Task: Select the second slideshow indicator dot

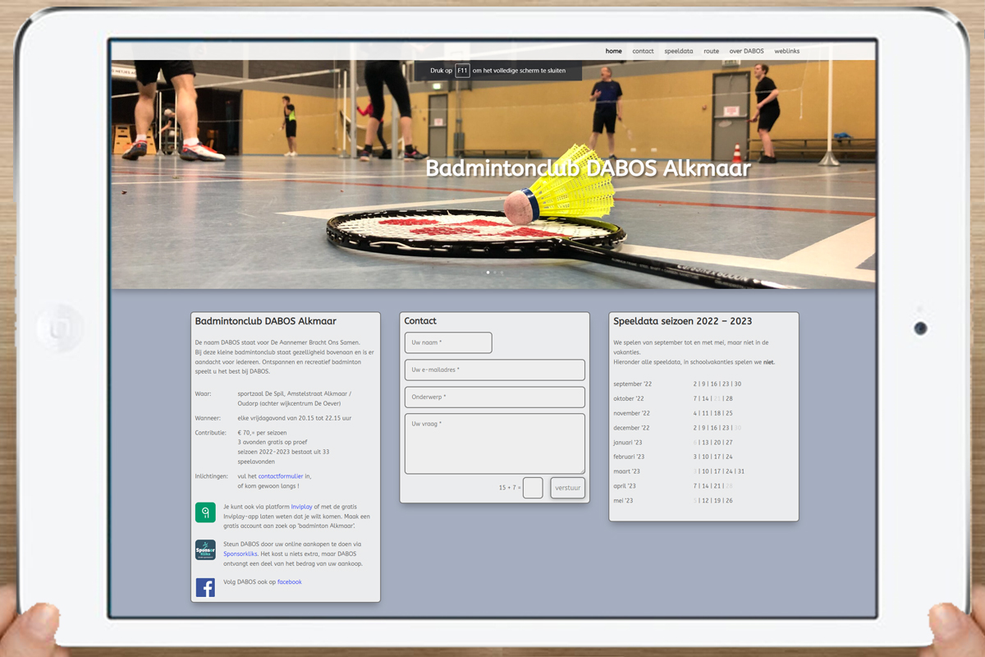Action: point(494,272)
